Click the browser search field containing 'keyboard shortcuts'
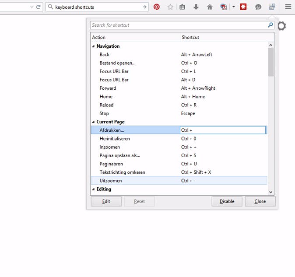 pos(97,7)
